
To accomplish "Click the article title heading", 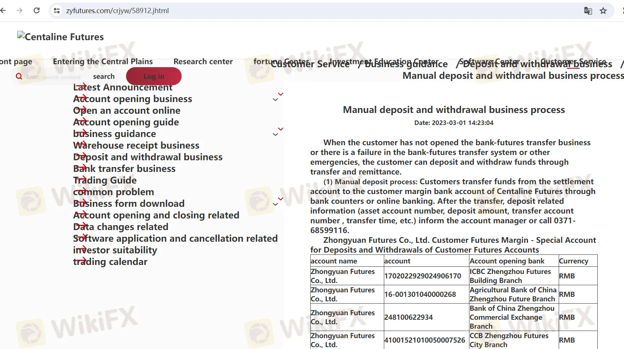I will pos(454,110).
